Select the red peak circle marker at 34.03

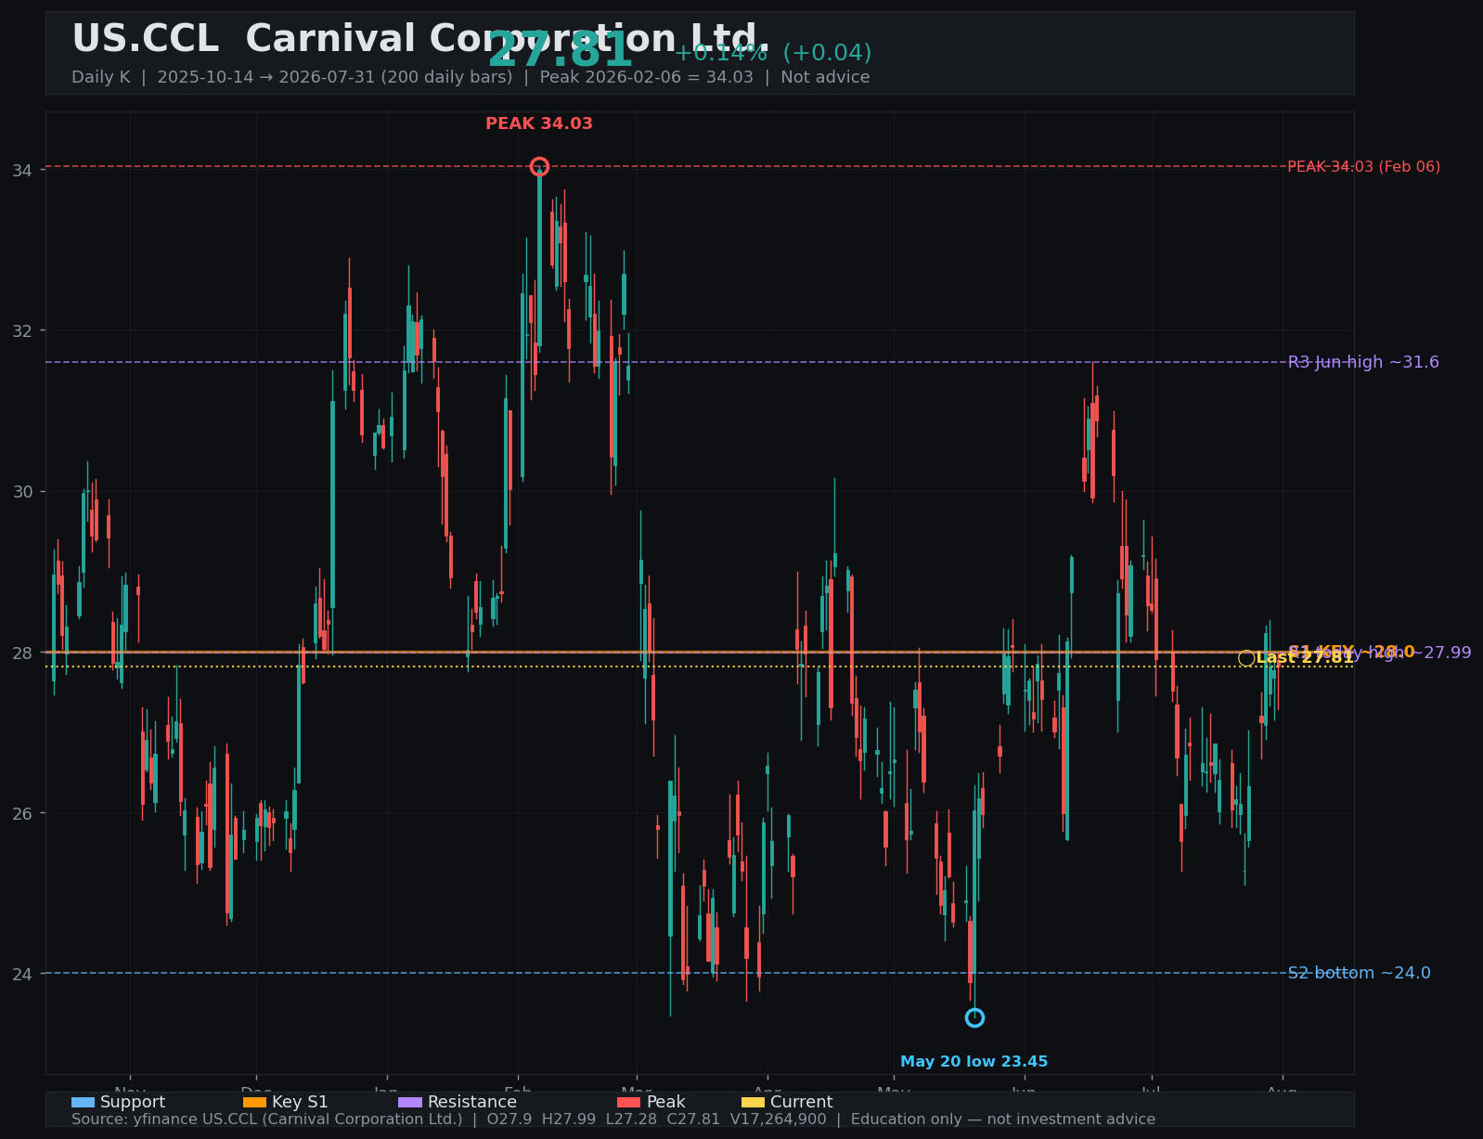tap(539, 167)
